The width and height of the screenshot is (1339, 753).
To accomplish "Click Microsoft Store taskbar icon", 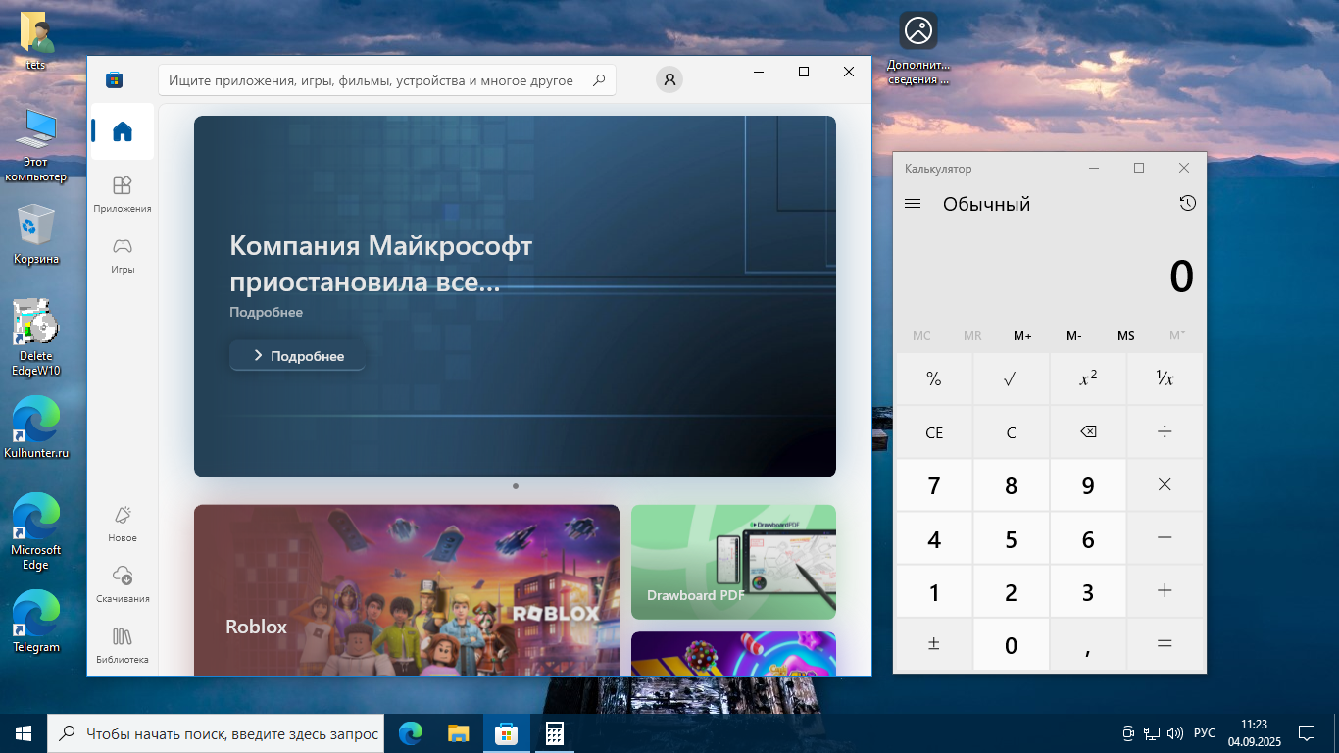I will click(x=506, y=733).
